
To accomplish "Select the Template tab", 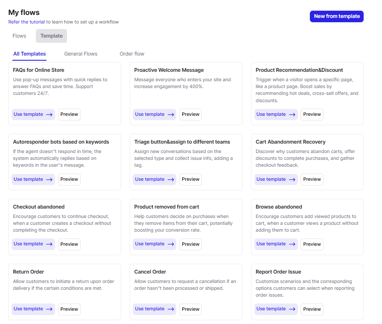I will coord(51,36).
